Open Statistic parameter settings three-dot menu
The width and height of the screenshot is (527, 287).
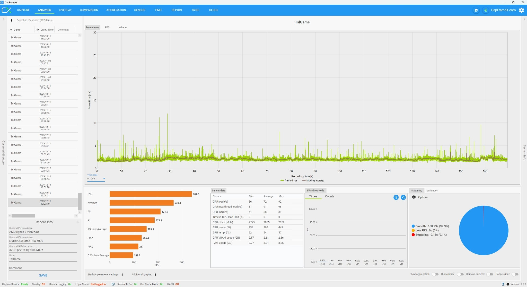pyautogui.click(x=122, y=274)
